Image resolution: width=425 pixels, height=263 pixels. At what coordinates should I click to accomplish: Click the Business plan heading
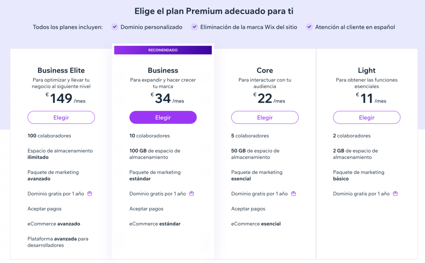pyautogui.click(x=163, y=70)
